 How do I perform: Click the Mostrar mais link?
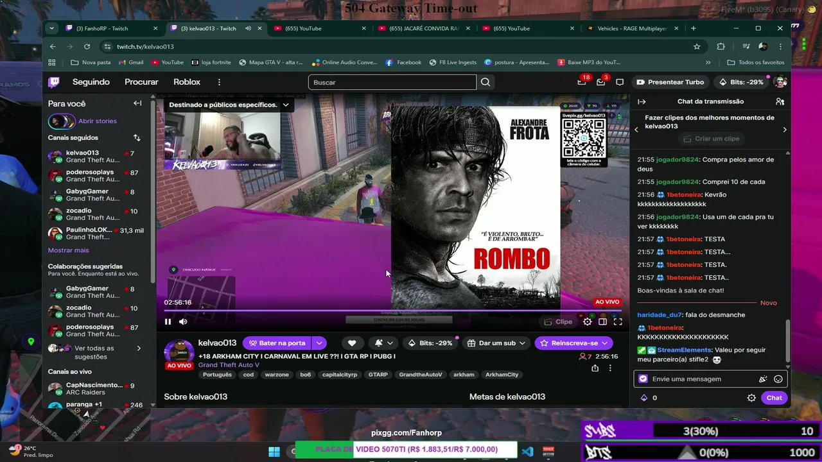(x=69, y=250)
